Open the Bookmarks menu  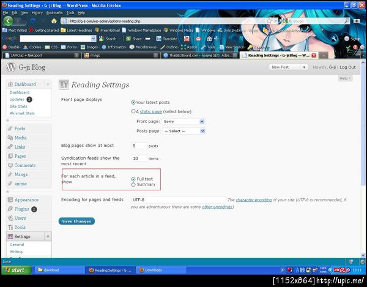pyautogui.click(x=54, y=13)
